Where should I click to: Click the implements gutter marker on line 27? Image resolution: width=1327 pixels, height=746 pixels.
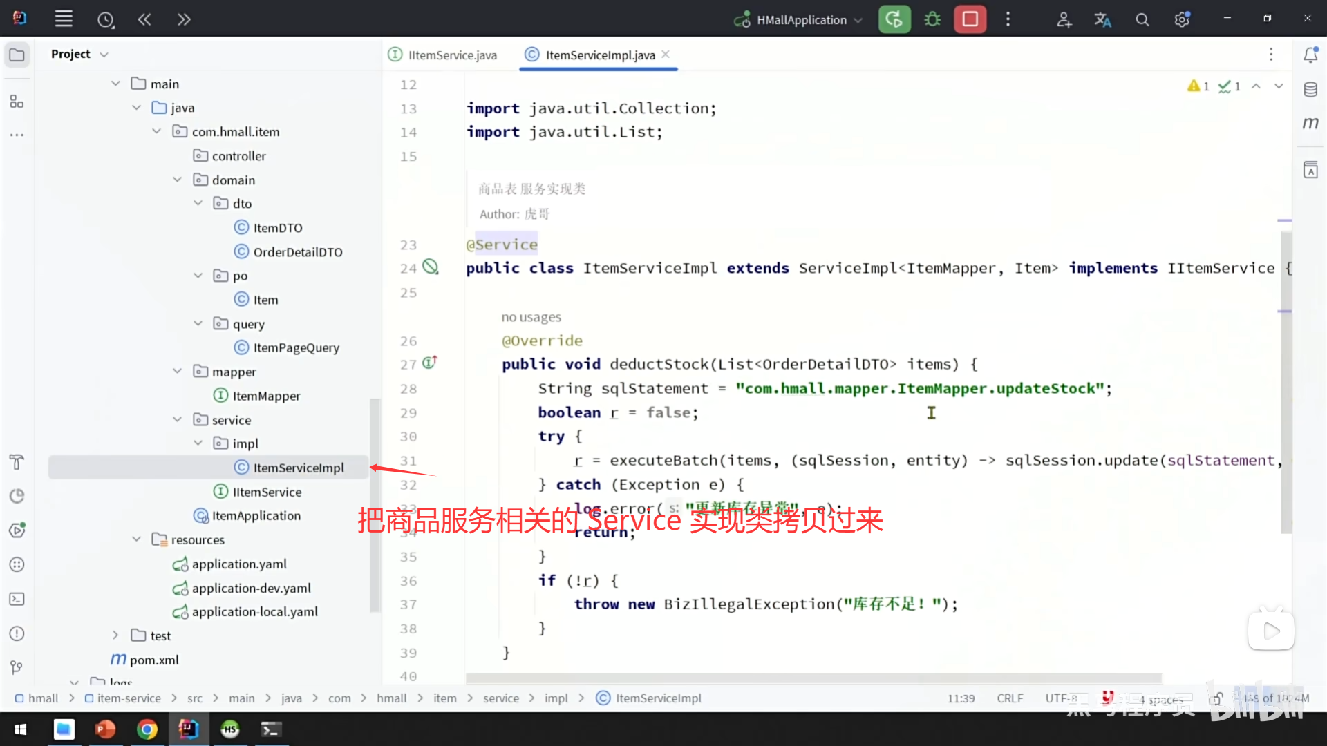coord(429,363)
